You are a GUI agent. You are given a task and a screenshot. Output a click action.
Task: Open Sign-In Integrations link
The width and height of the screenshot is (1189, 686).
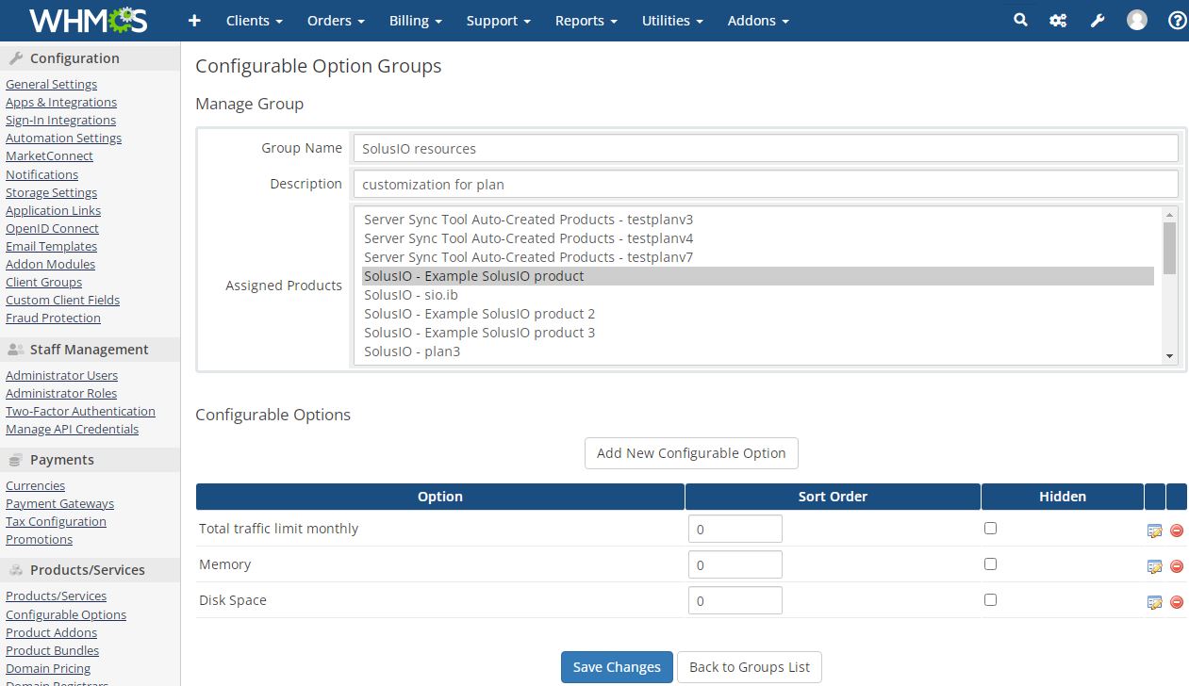(x=60, y=120)
